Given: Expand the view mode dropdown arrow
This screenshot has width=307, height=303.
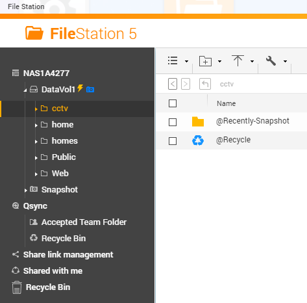Looking at the screenshot, I should click(186, 62).
